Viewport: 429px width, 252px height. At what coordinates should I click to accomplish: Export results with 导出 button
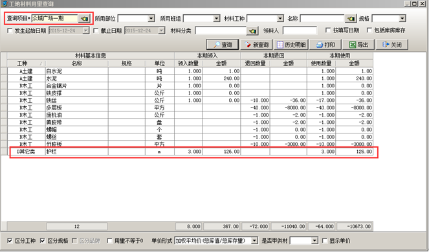pyautogui.click(x=358, y=45)
